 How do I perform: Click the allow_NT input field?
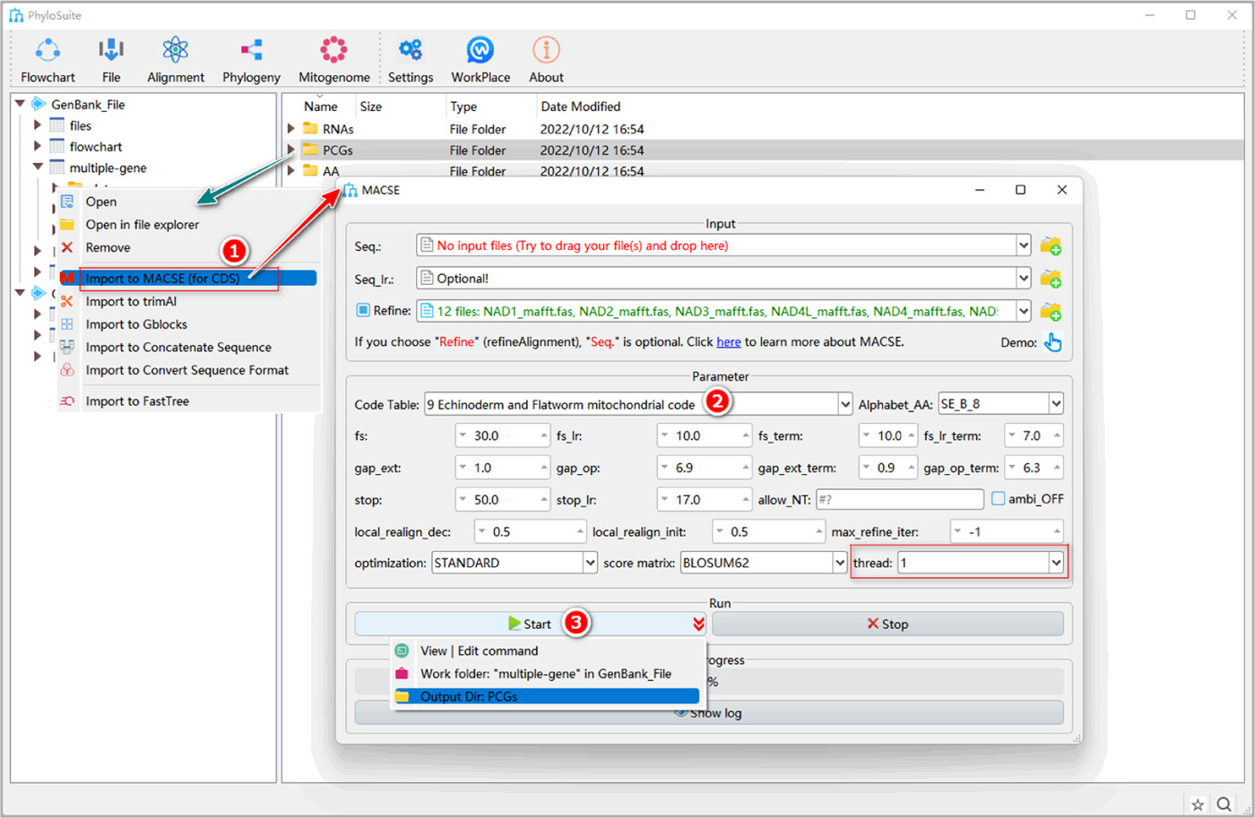click(x=899, y=500)
